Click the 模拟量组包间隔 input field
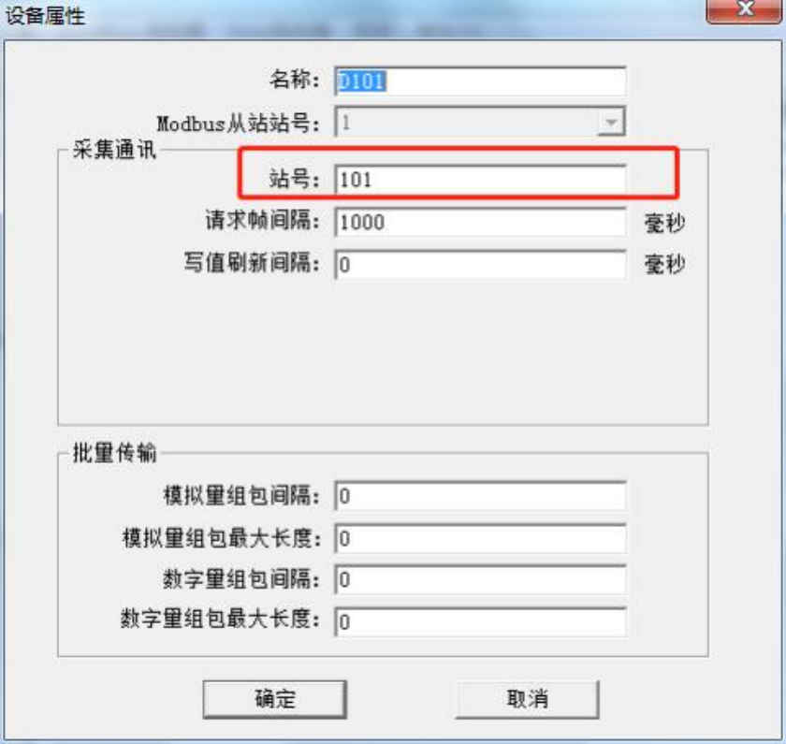786x744 pixels. click(x=480, y=496)
